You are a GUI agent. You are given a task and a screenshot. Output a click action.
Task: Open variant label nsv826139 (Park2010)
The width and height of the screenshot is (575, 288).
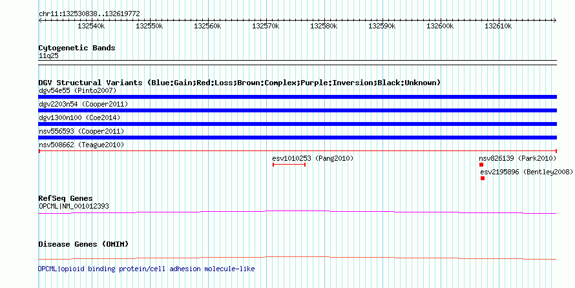click(x=517, y=158)
